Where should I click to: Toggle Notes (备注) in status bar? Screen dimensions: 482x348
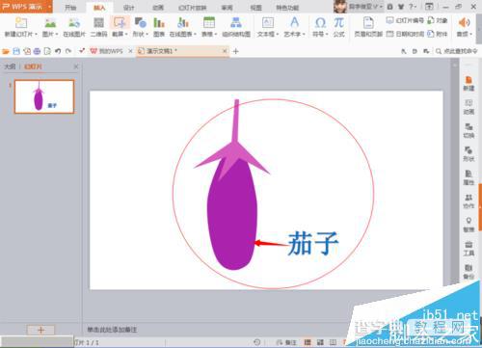click(x=287, y=342)
